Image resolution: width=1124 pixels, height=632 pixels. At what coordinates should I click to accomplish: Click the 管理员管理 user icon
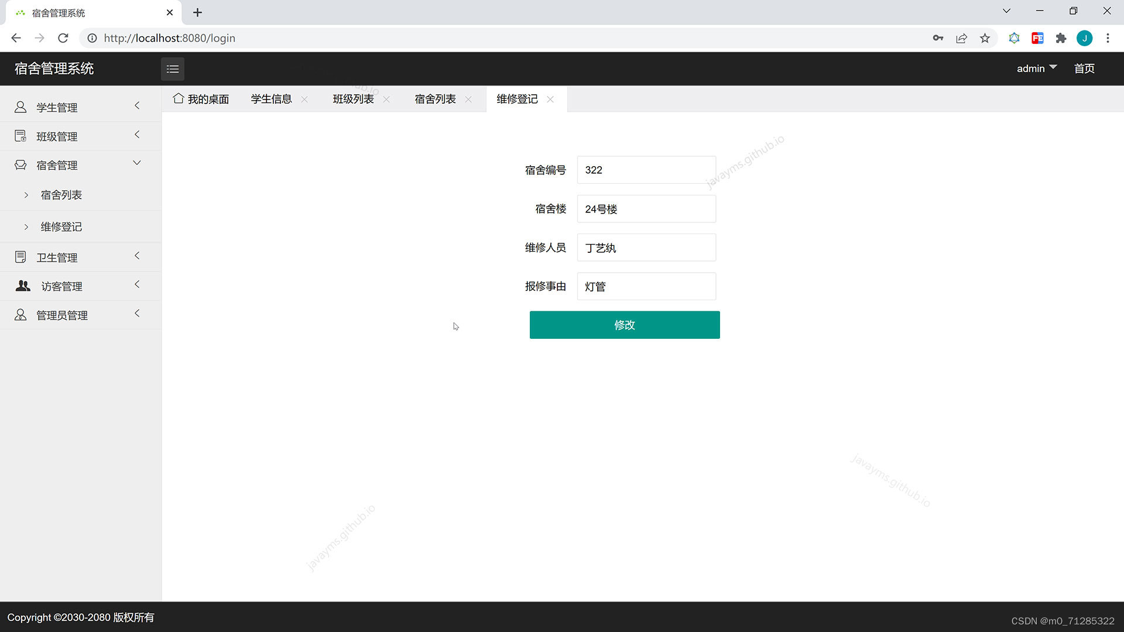click(20, 315)
